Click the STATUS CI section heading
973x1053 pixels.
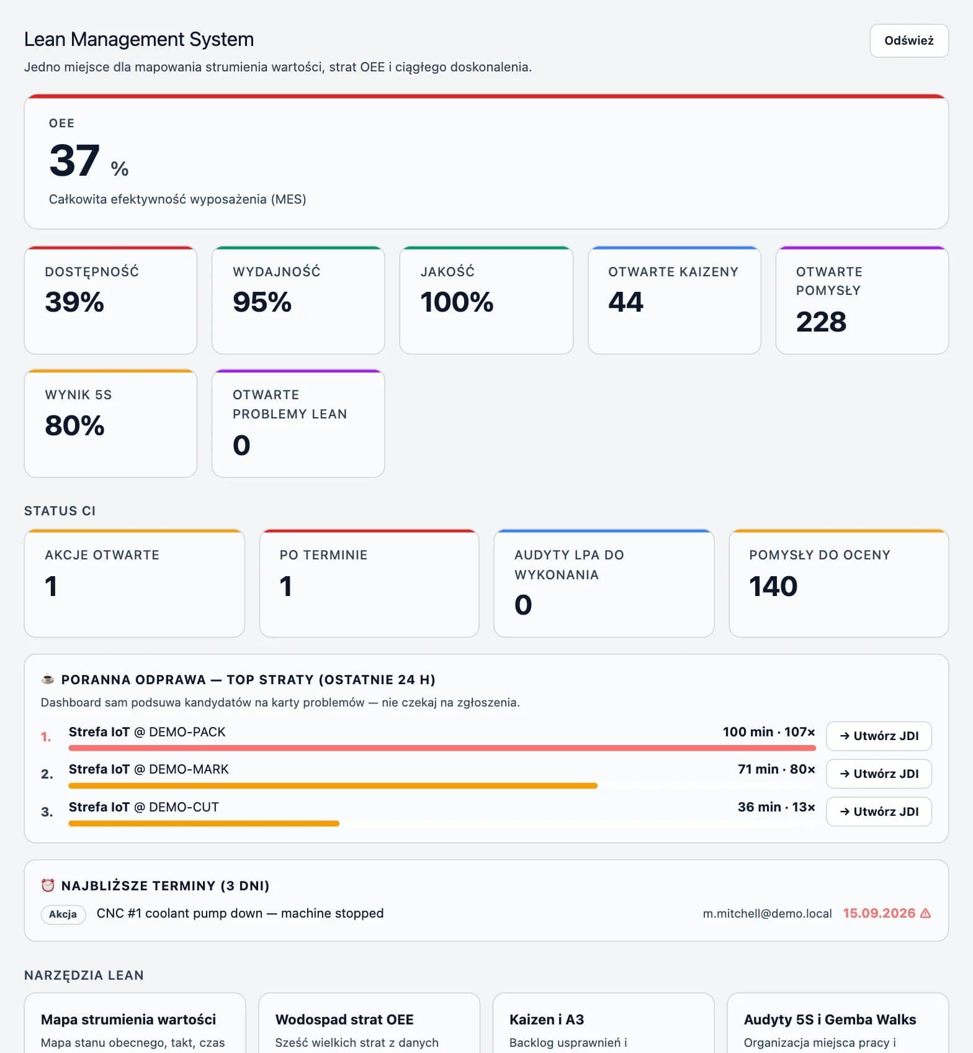(60, 511)
